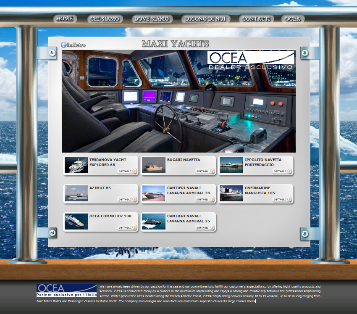Viewport: 357px width, 314px height.
Task: Click Dettagli for OCEA Commuter 108'
Action: 127,227
